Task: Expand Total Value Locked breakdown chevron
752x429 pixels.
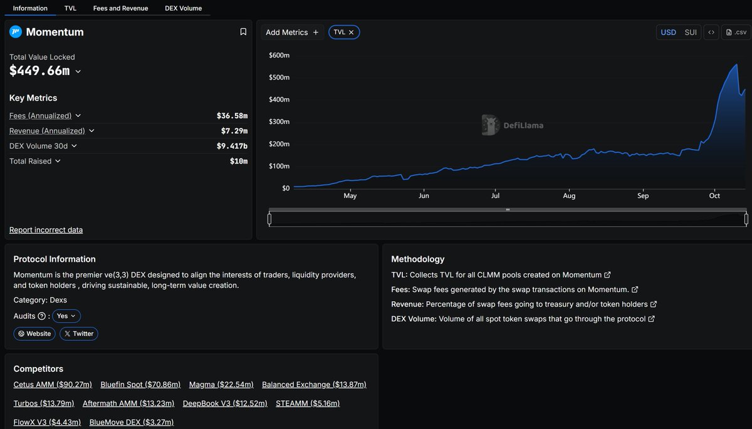Action: pos(78,71)
